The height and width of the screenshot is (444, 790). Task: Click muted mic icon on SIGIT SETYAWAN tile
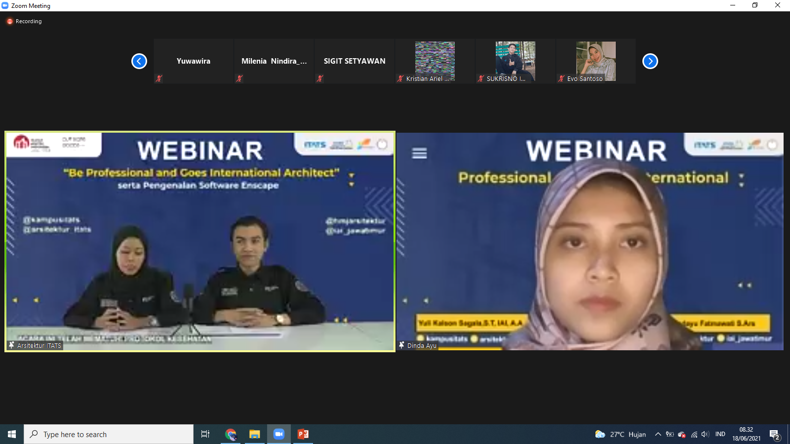pyautogui.click(x=320, y=78)
